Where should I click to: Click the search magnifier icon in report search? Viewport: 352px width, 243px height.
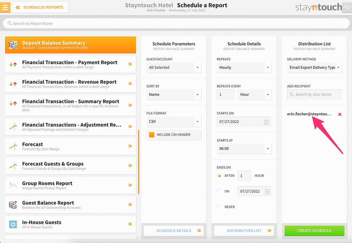(10, 23)
